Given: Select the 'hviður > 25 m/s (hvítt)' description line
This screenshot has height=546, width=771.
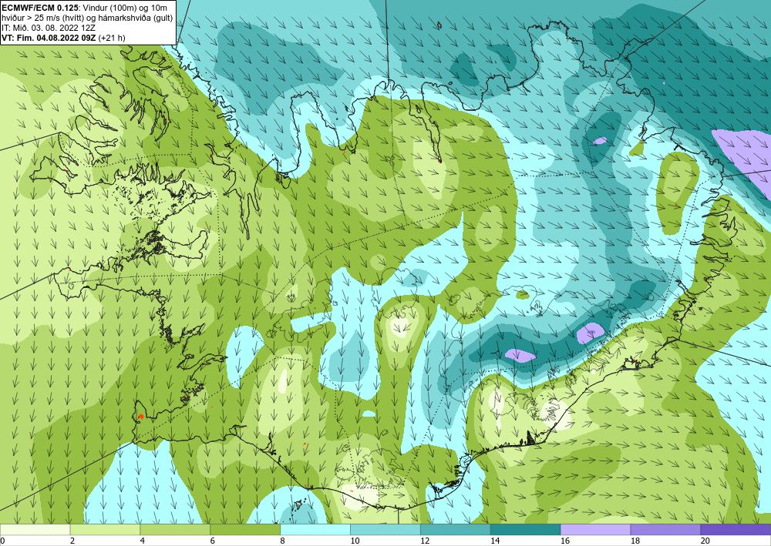Looking at the screenshot, I should pos(86,17).
